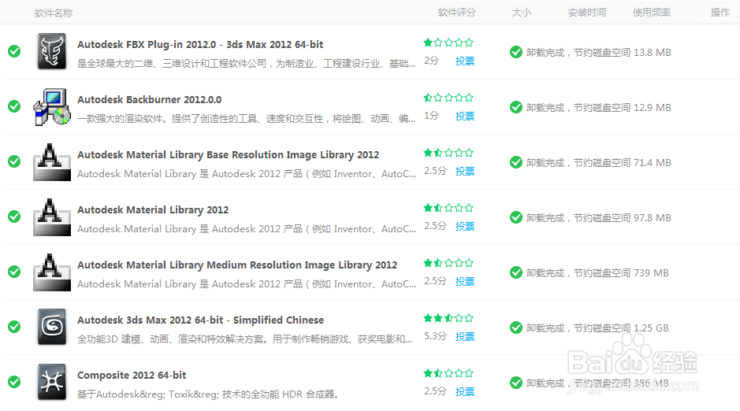Viewport: 740px width, 411px height.
Task: Click the '5.3分' score of 3ds Max
Action: coord(435,336)
